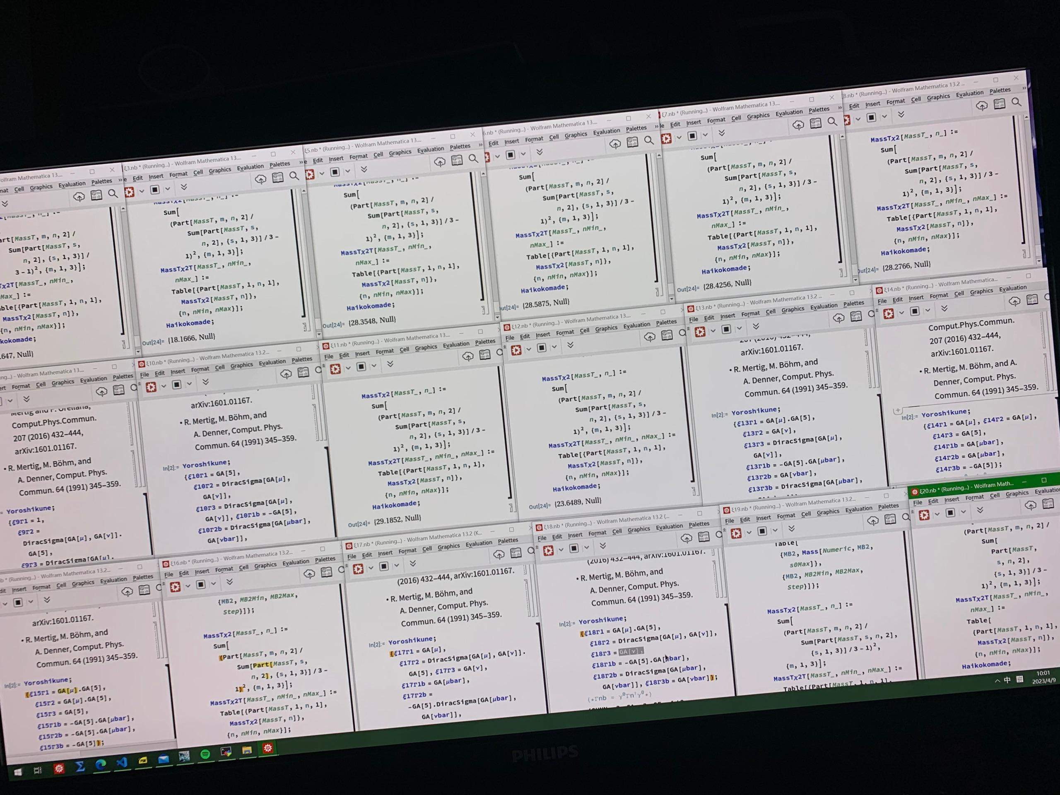
Task: Open Spotify from the taskbar
Action: 205,754
